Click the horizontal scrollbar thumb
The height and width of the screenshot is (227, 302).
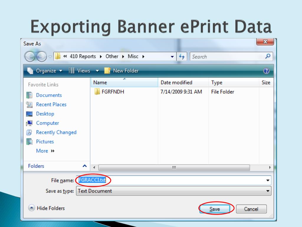174,167
